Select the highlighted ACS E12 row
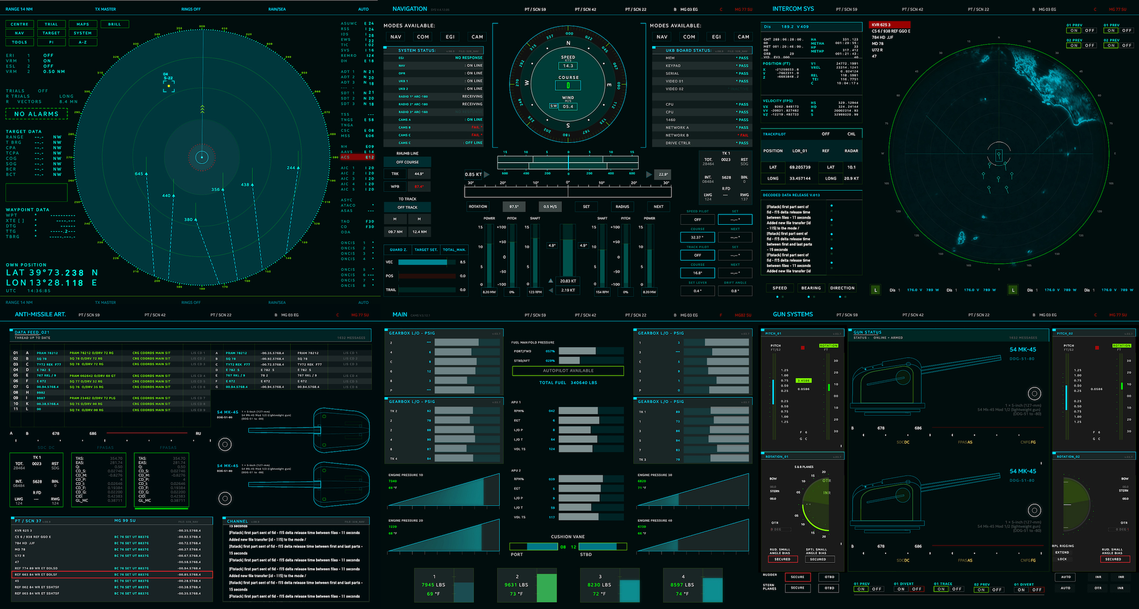The image size is (1139, 609). (x=357, y=157)
